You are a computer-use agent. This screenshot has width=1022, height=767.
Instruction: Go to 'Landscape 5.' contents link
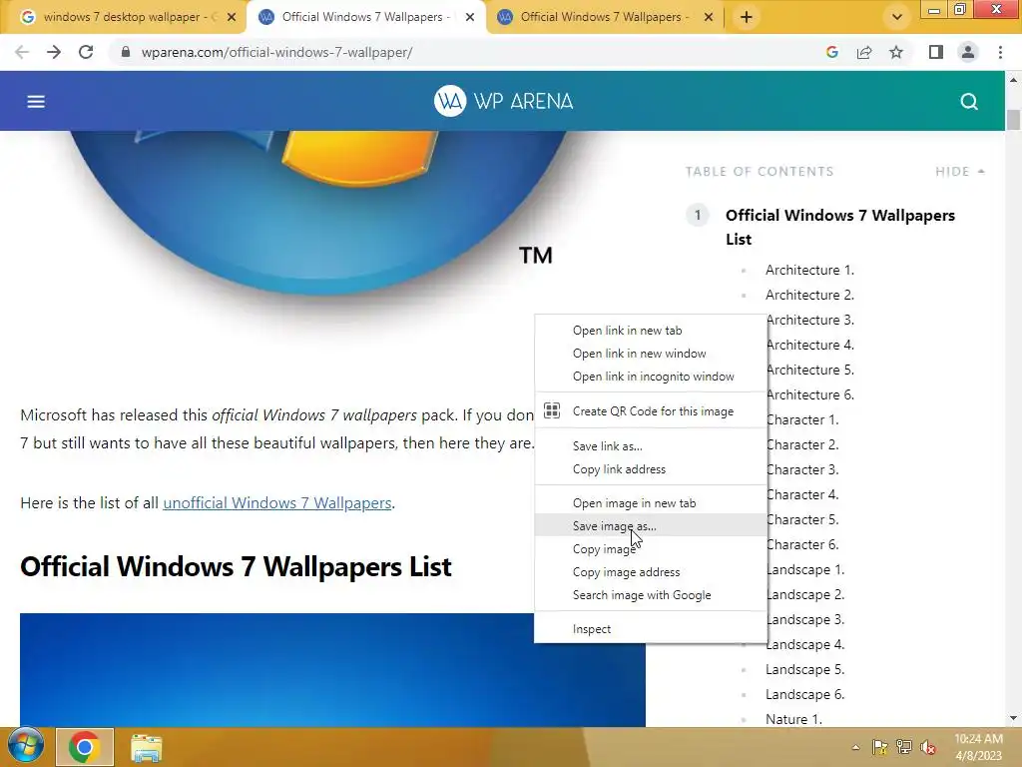point(805,669)
